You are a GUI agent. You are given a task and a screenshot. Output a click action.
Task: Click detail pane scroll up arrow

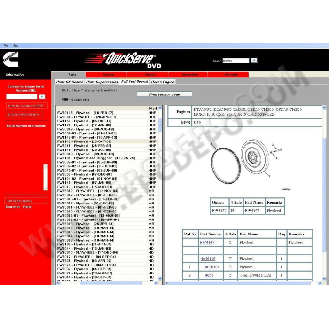click(324, 108)
